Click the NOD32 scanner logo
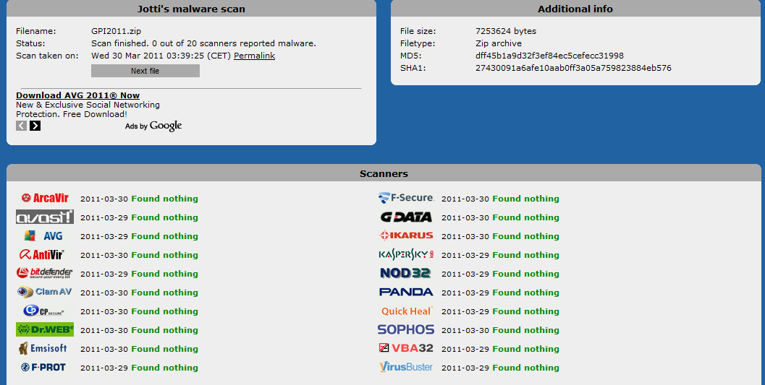Screen dimensions: 765x385 click(406, 273)
